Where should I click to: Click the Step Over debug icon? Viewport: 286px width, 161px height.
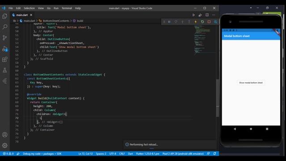tap(176, 22)
